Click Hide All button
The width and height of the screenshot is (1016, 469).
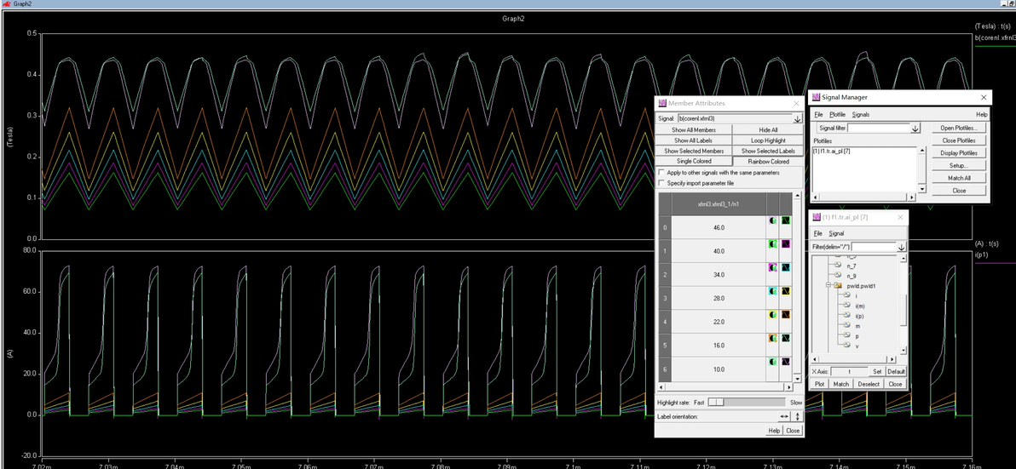tap(768, 130)
